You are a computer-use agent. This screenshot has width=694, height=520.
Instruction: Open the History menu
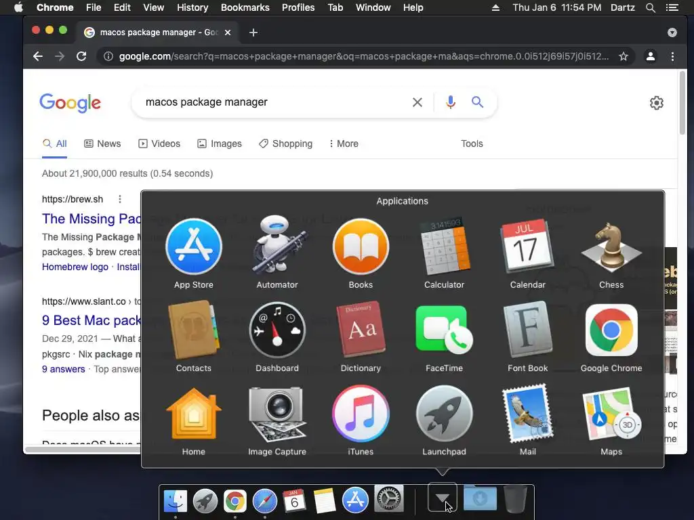click(x=192, y=7)
